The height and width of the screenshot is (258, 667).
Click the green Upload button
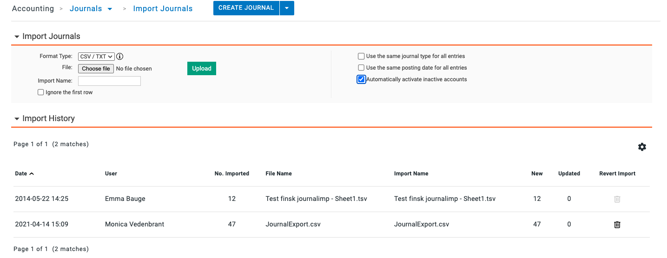click(x=202, y=68)
